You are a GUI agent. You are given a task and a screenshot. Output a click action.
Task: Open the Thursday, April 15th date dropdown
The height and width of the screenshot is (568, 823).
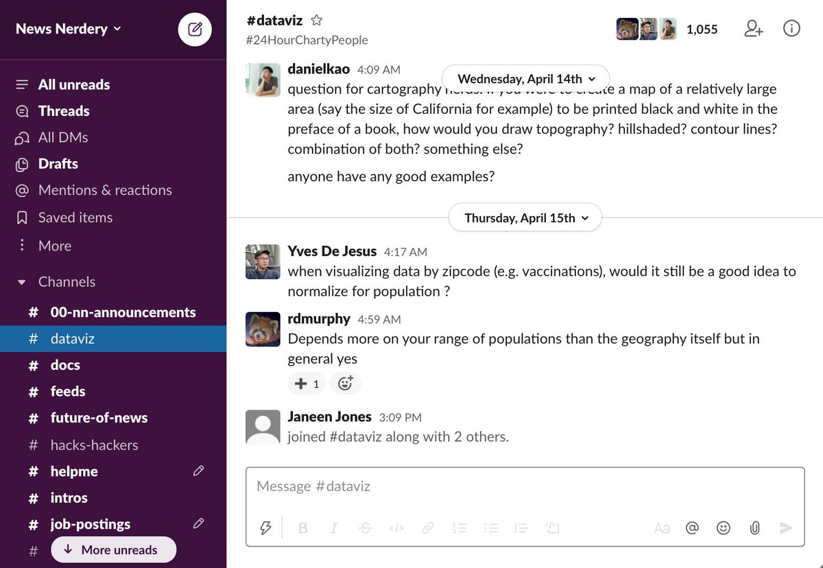tap(526, 218)
